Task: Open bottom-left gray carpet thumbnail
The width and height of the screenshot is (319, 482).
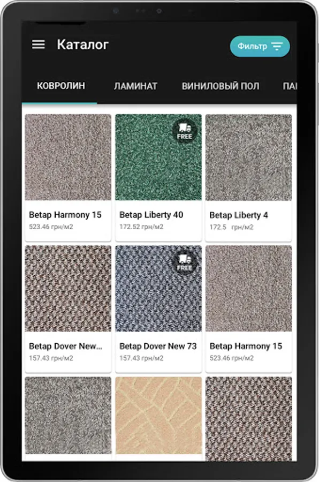Action: (x=68, y=416)
